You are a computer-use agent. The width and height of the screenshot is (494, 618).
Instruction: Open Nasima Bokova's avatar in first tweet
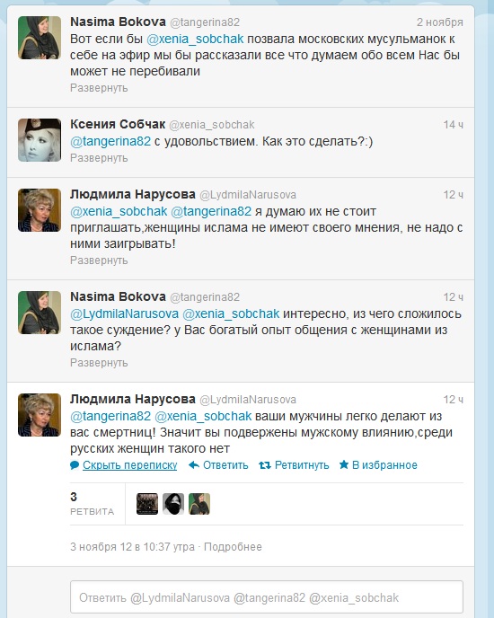click(40, 38)
